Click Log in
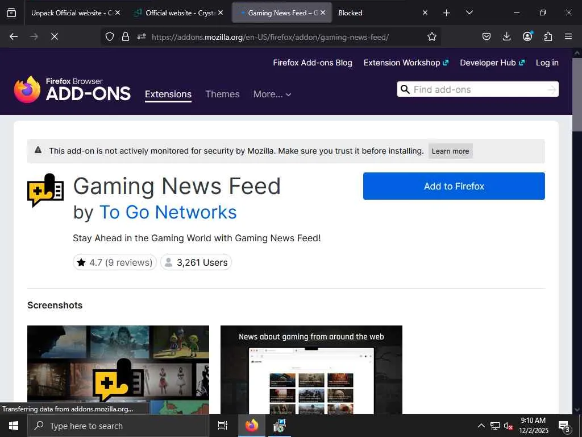Image resolution: width=582 pixels, height=437 pixels. (547, 63)
